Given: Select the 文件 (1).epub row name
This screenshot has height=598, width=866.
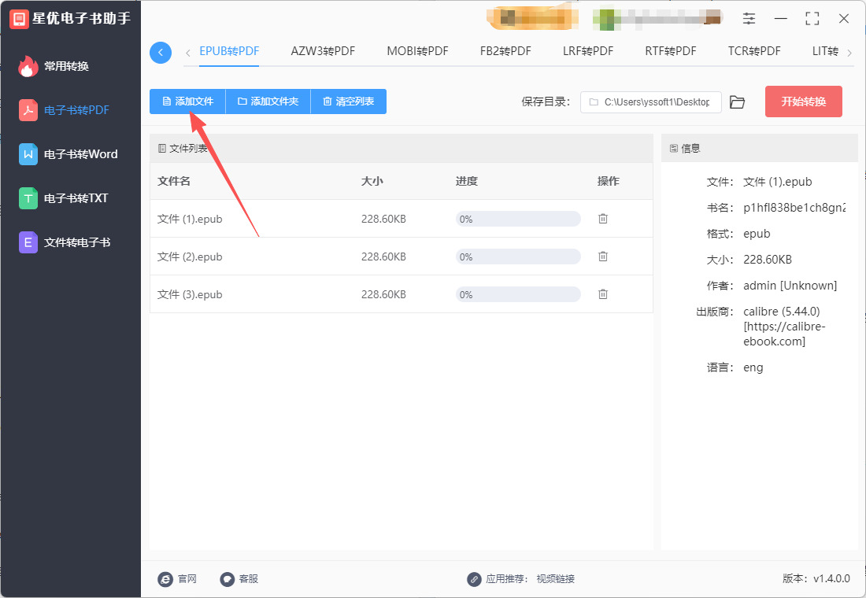Looking at the screenshot, I should click(190, 220).
